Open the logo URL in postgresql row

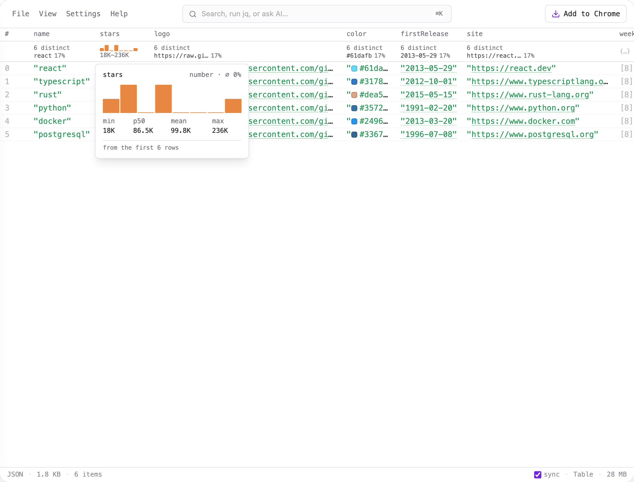[291, 135]
